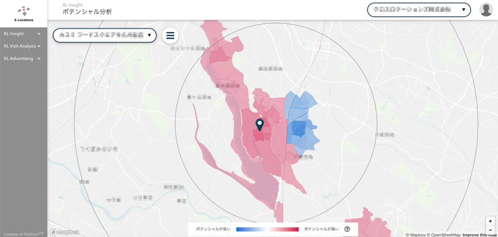Open the © OpenStreetMap attribution link
Viewport: 498px width, 237px height.
coord(443,235)
